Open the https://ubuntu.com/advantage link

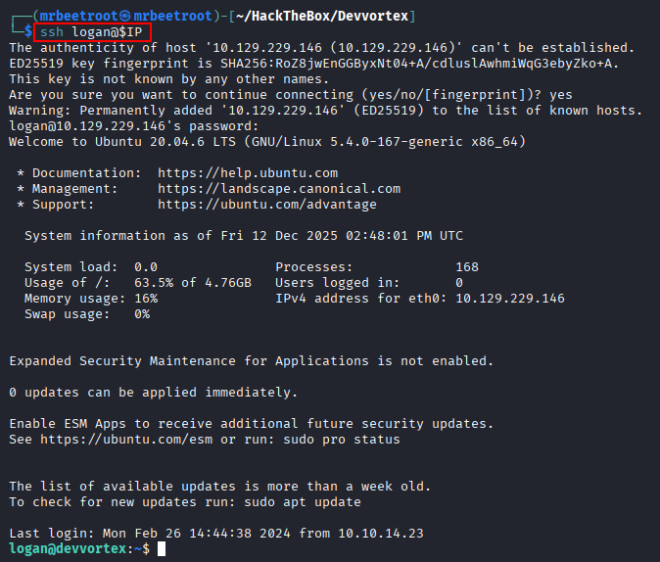(267, 205)
